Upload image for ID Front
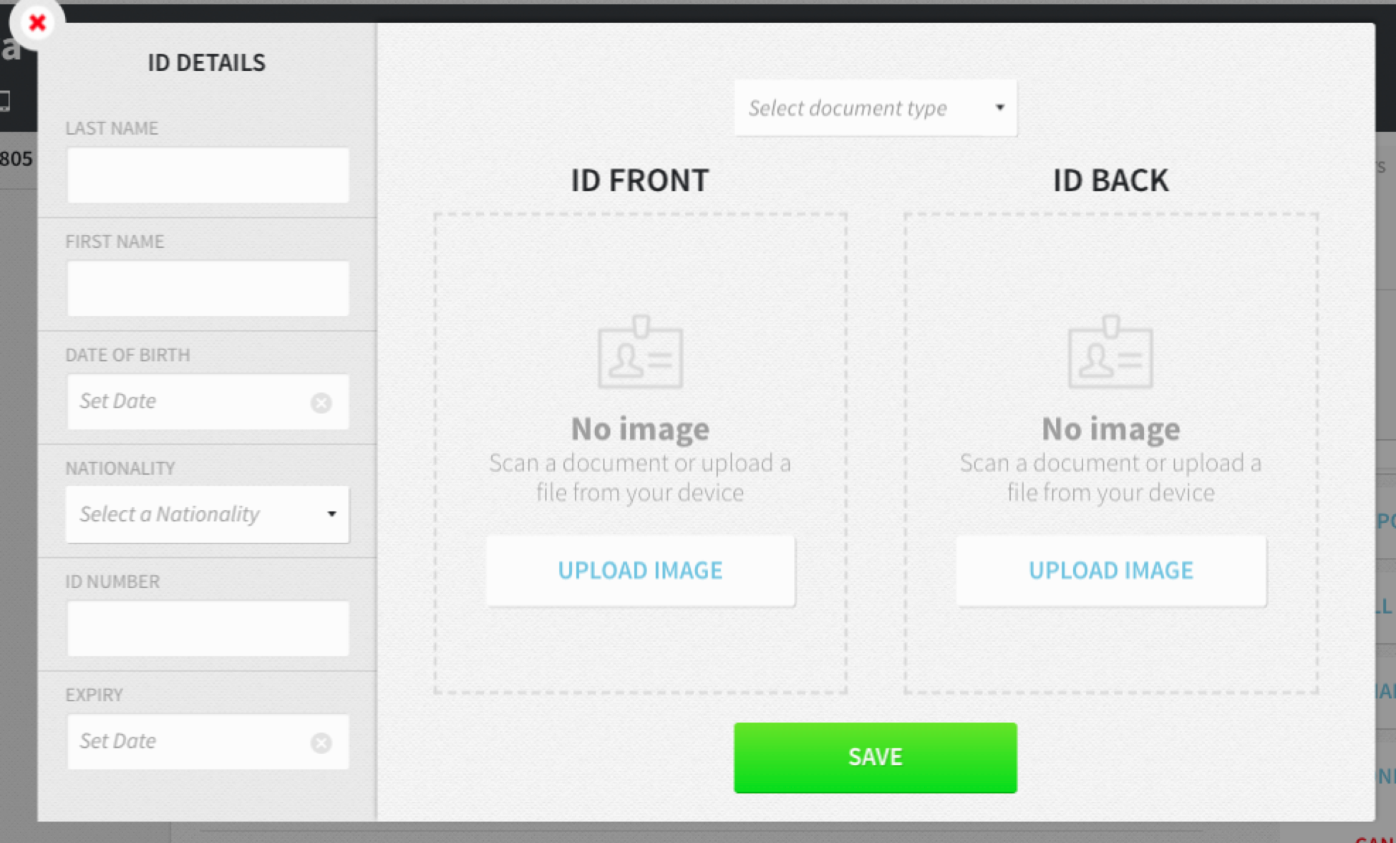 [x=640, y=570]
